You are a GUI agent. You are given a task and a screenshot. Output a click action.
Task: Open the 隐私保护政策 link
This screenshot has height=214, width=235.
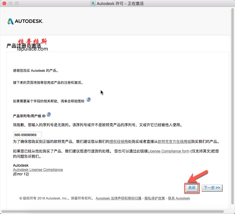[155, 198]
